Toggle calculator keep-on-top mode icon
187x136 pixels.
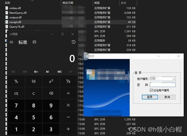[x=34, y=42]
